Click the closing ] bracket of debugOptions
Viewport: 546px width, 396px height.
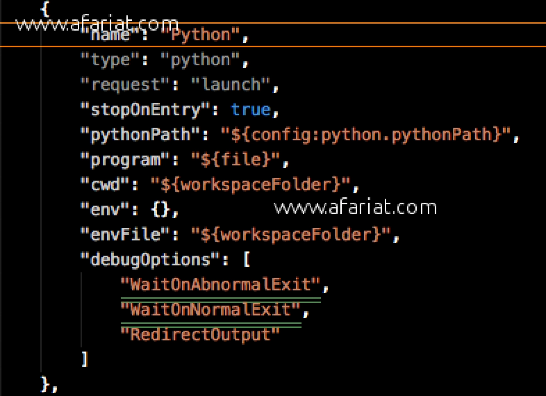coord(85,360)
